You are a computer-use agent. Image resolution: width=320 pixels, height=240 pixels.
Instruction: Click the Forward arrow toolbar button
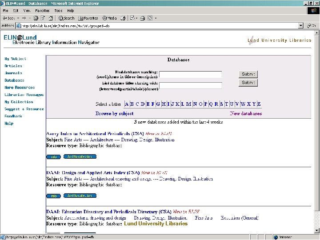[x=24, y=18]
